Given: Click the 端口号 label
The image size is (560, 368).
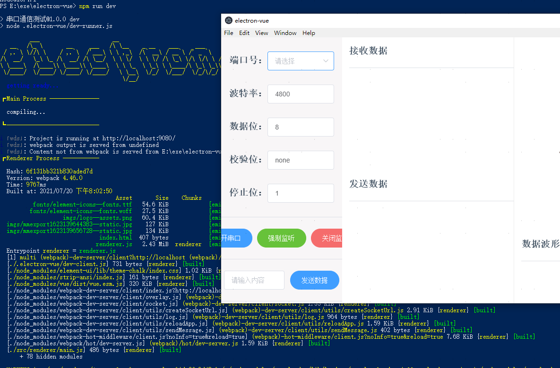Looking at the screenshot, I should 246,60.
